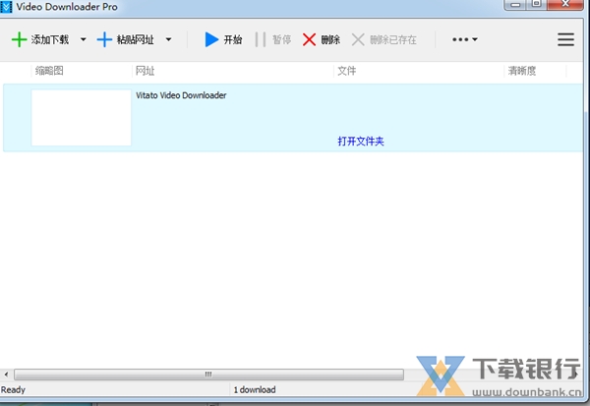The width and height of the screenshot is (590, 406).
Task: Click the green plus Add Download icon
Action: click(19, 39)
